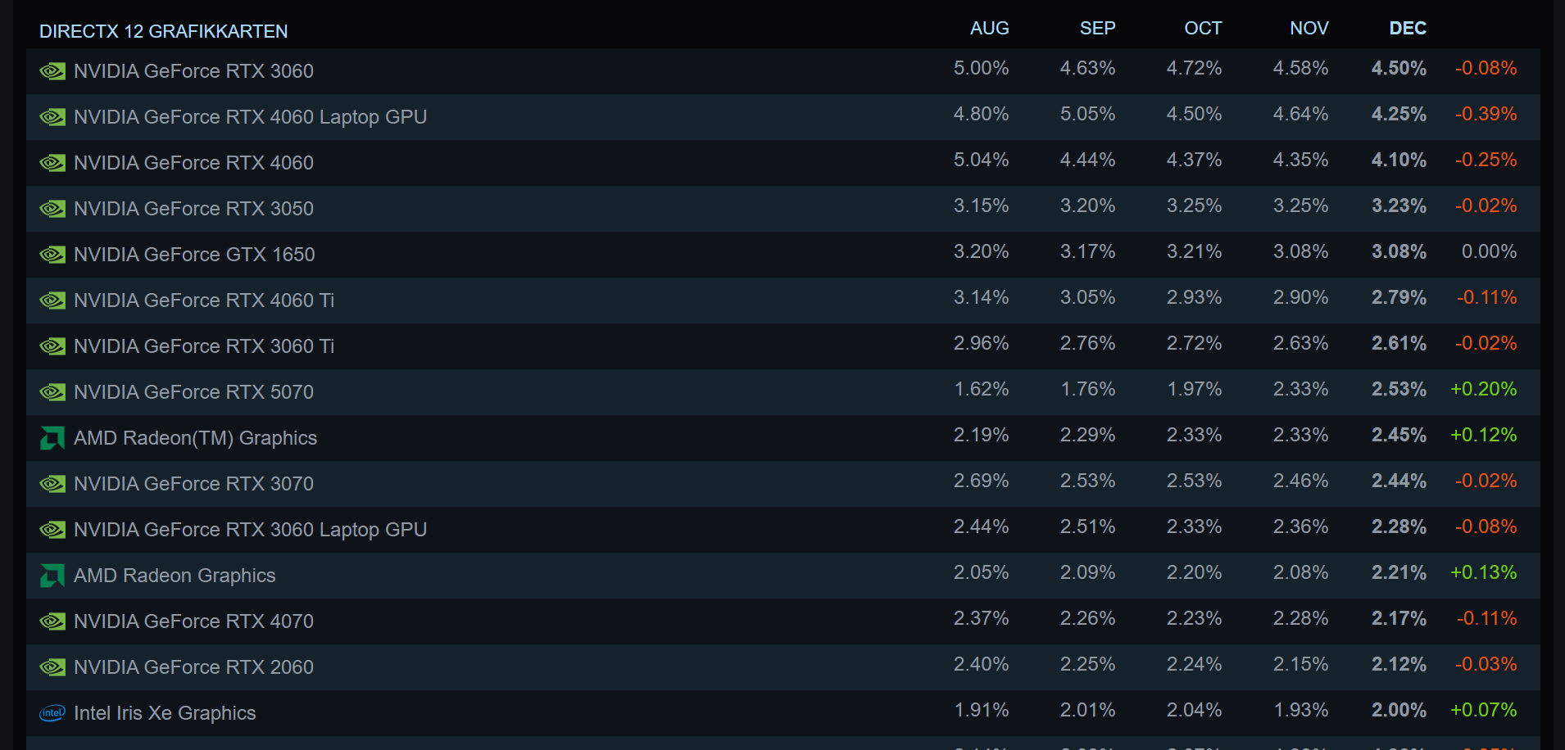The height and width of the screenshot is (750, 1565).
Task: Click the NOV column header
Action: 1309,28
